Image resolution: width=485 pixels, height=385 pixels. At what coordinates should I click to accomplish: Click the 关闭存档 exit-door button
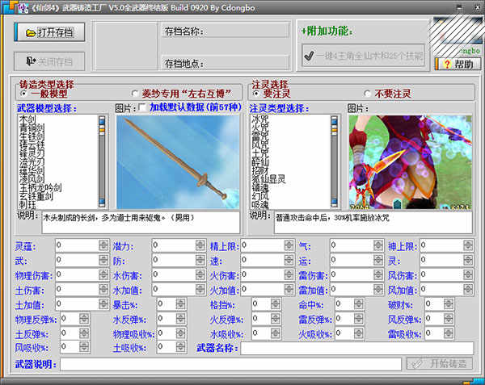coord(49,61)
